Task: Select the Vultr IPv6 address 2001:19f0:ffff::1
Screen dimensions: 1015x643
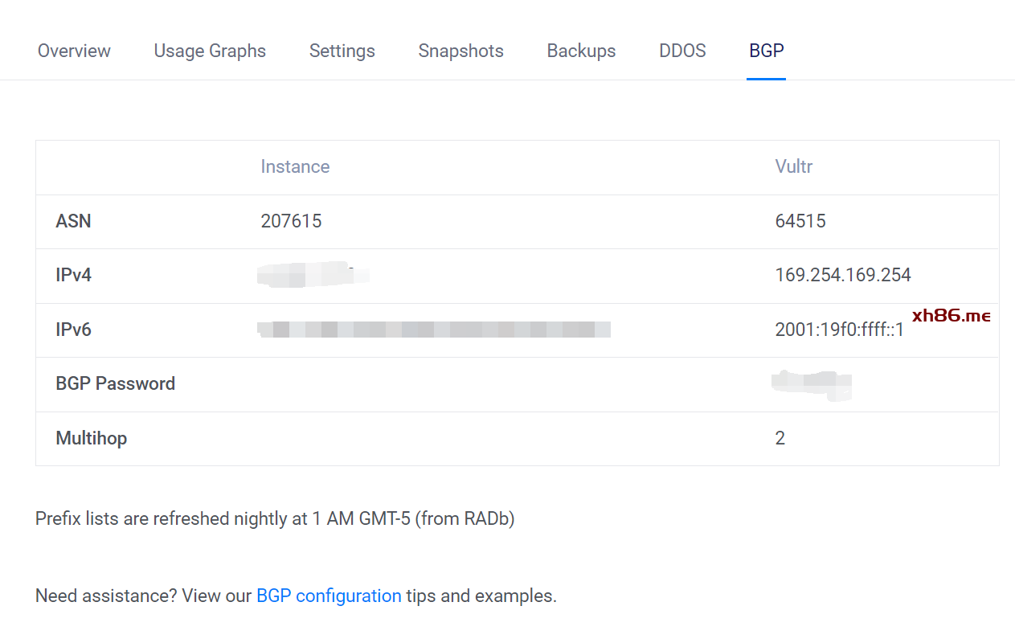Action: point(839,330)
